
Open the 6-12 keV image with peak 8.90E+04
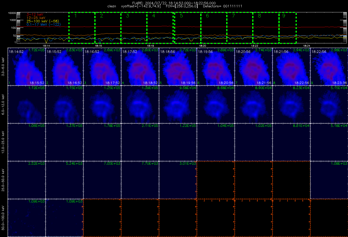(253, 104)
